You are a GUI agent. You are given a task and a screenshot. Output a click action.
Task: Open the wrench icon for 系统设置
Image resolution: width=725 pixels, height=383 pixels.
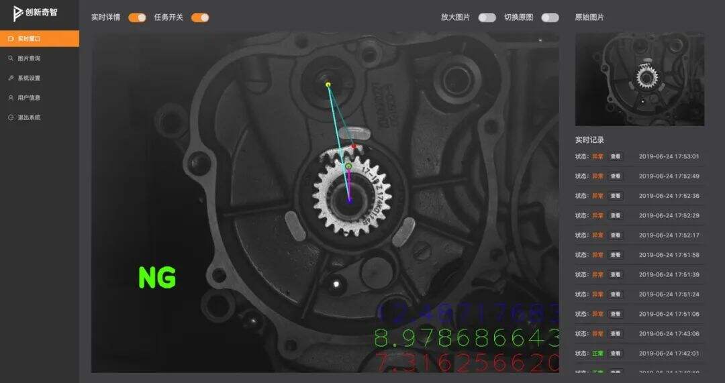coord(11,78)
